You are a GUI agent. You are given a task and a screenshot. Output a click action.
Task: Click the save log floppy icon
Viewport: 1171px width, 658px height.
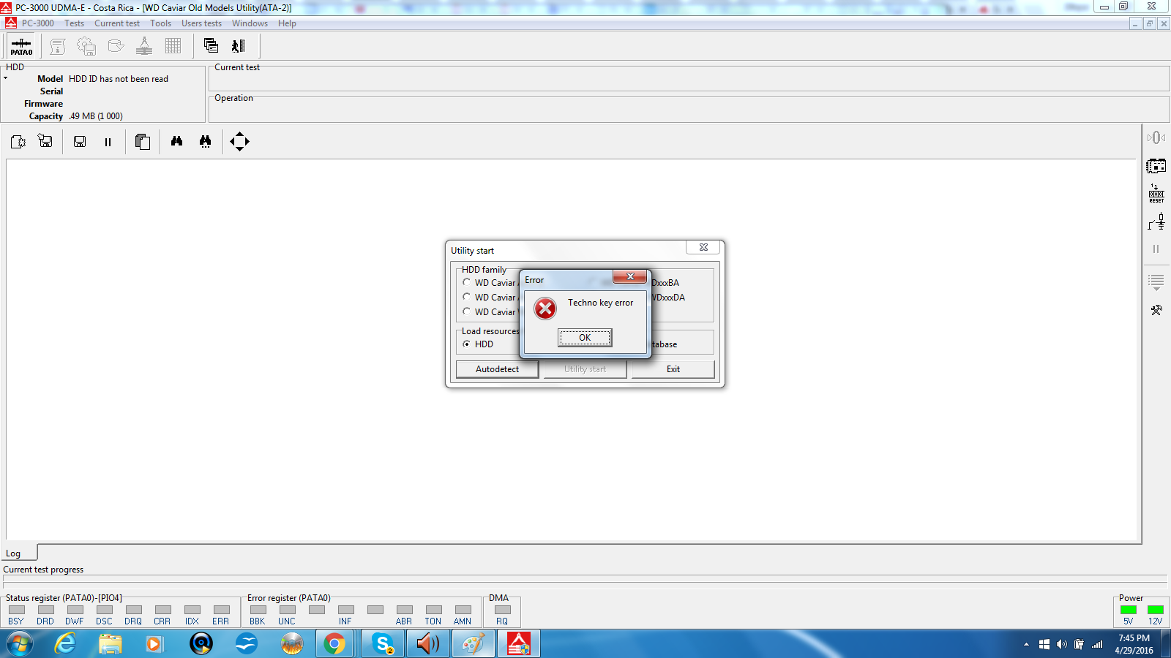(80, 142)
